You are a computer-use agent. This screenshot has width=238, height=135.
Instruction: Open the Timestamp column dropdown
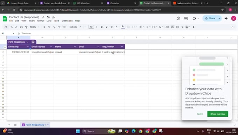point(28,47)
